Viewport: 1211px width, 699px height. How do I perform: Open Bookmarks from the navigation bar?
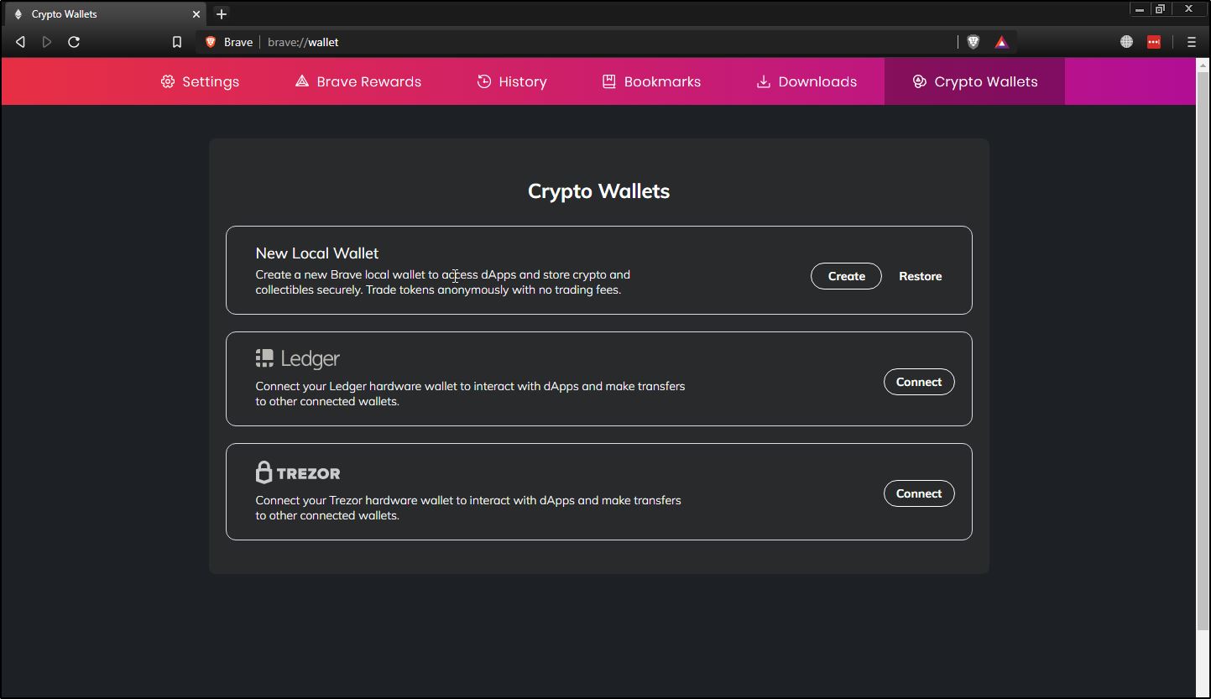(650, 81)
